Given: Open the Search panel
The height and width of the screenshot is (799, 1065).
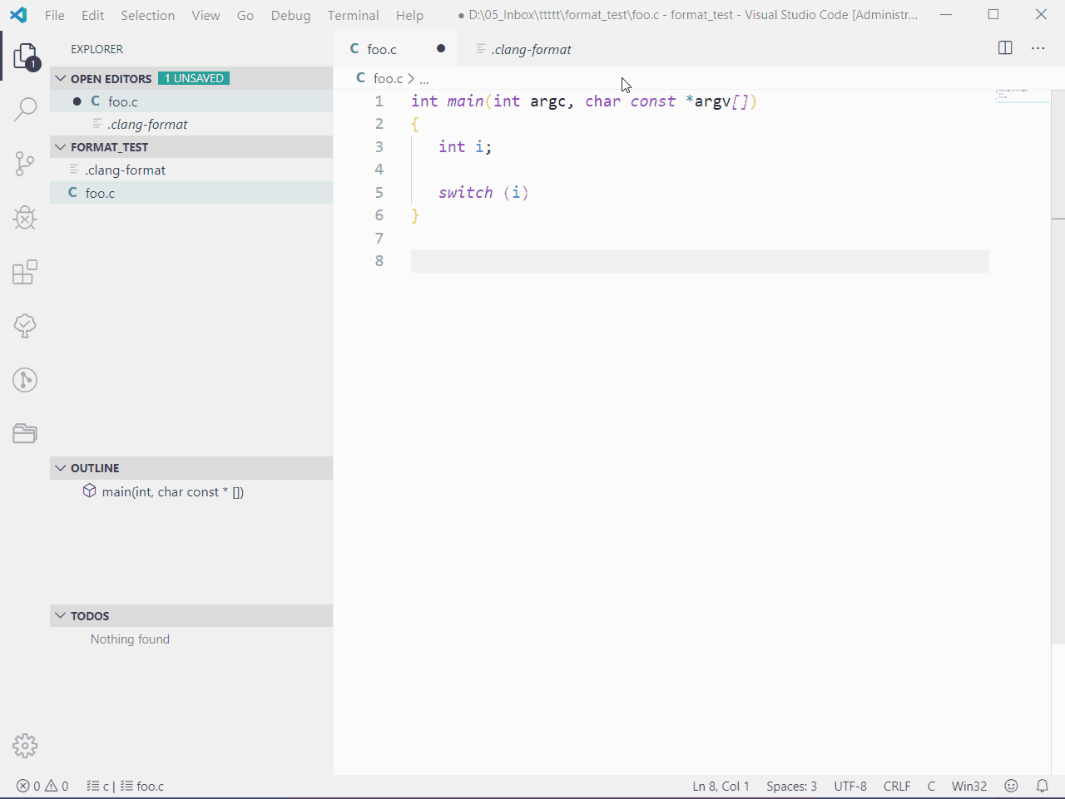Looking at the screenshot, I should coord(25,109).
